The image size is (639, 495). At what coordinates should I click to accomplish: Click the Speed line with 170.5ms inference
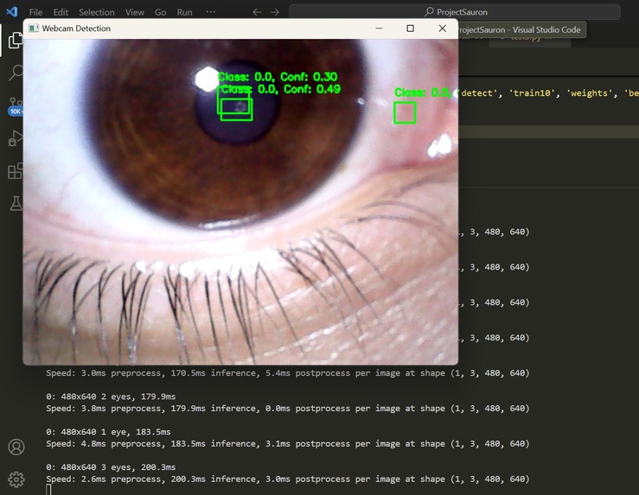(288, 373)
